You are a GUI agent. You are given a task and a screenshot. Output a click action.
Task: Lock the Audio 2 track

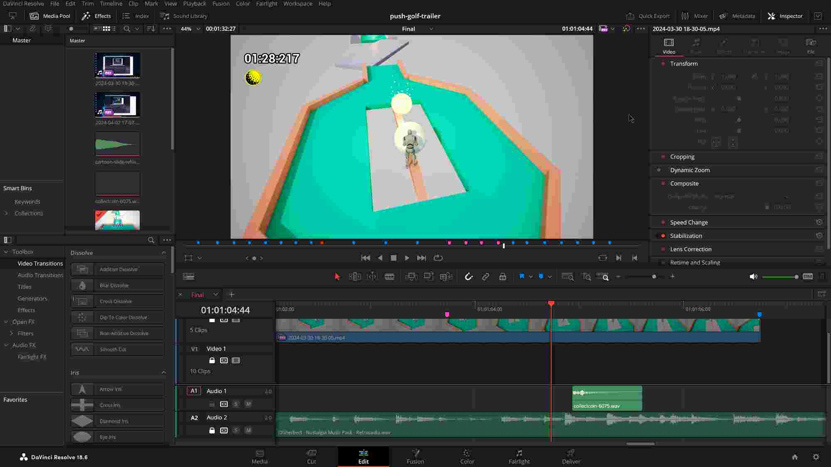[212, 430]
